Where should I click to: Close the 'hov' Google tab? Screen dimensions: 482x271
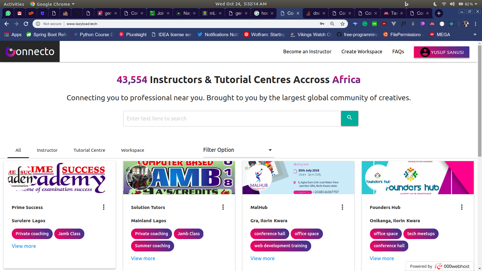[272, 13]
